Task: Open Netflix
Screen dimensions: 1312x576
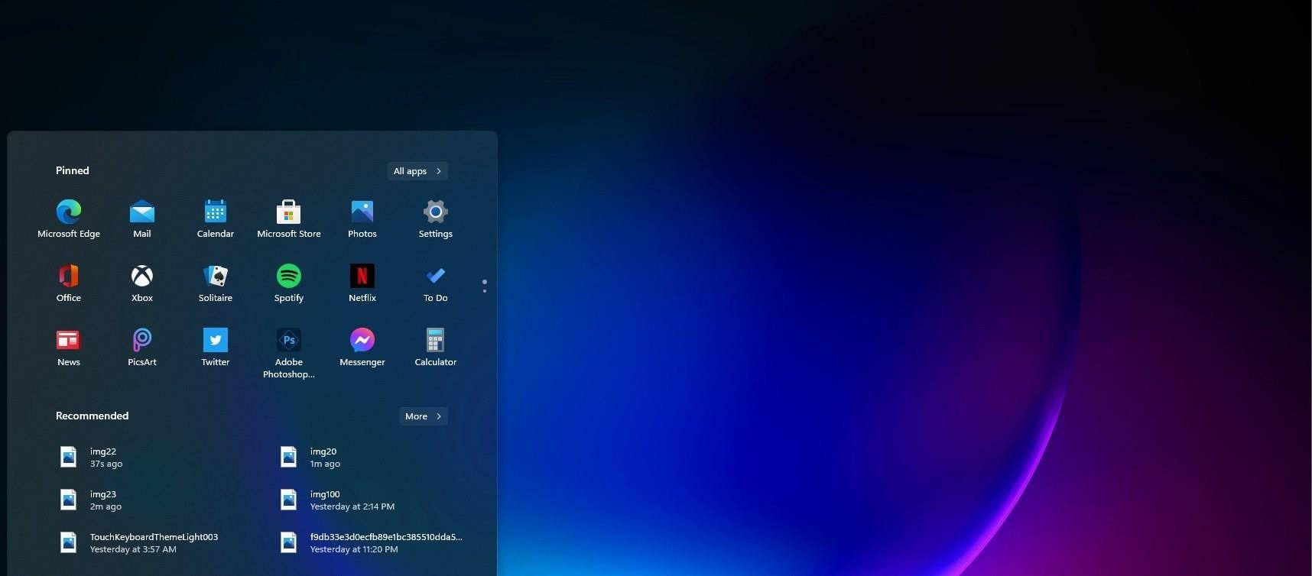Action: (362, 283)
